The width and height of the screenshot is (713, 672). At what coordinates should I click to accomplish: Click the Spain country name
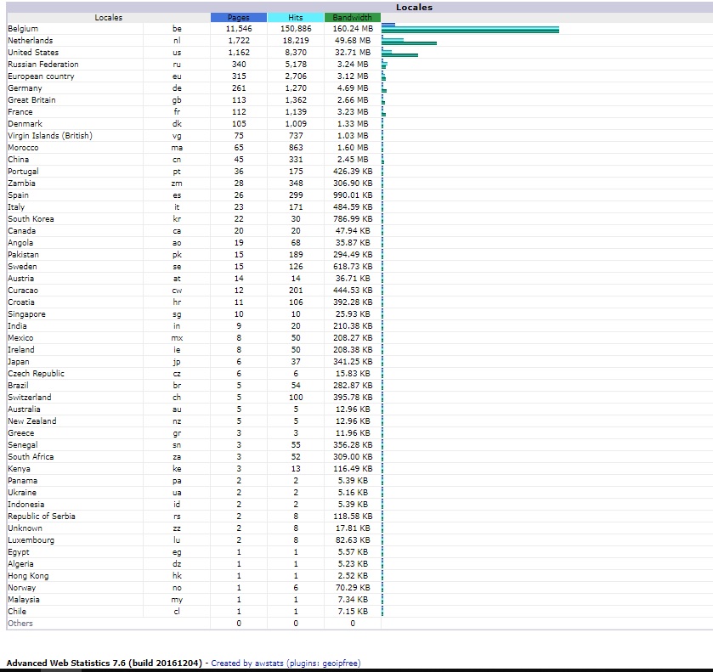18,195
